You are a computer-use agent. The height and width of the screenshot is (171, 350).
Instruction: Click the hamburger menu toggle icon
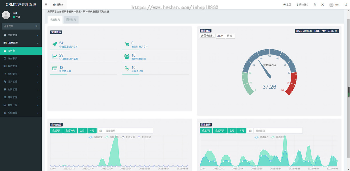point(46,5)
